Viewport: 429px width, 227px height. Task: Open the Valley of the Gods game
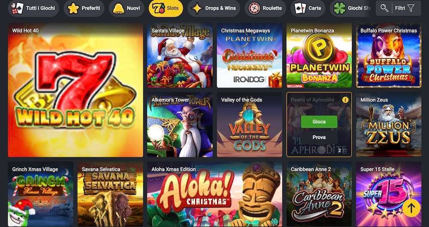[250, 124]
